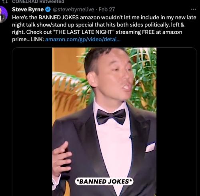The width and height of the screenshot is (200, 196).
Task: Open the CONELRAD Retweeted label
Action: coord(38,2)
